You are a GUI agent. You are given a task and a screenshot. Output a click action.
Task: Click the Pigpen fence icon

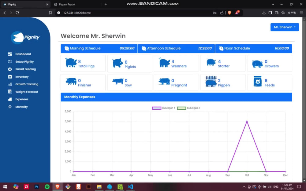coord(211,82)
